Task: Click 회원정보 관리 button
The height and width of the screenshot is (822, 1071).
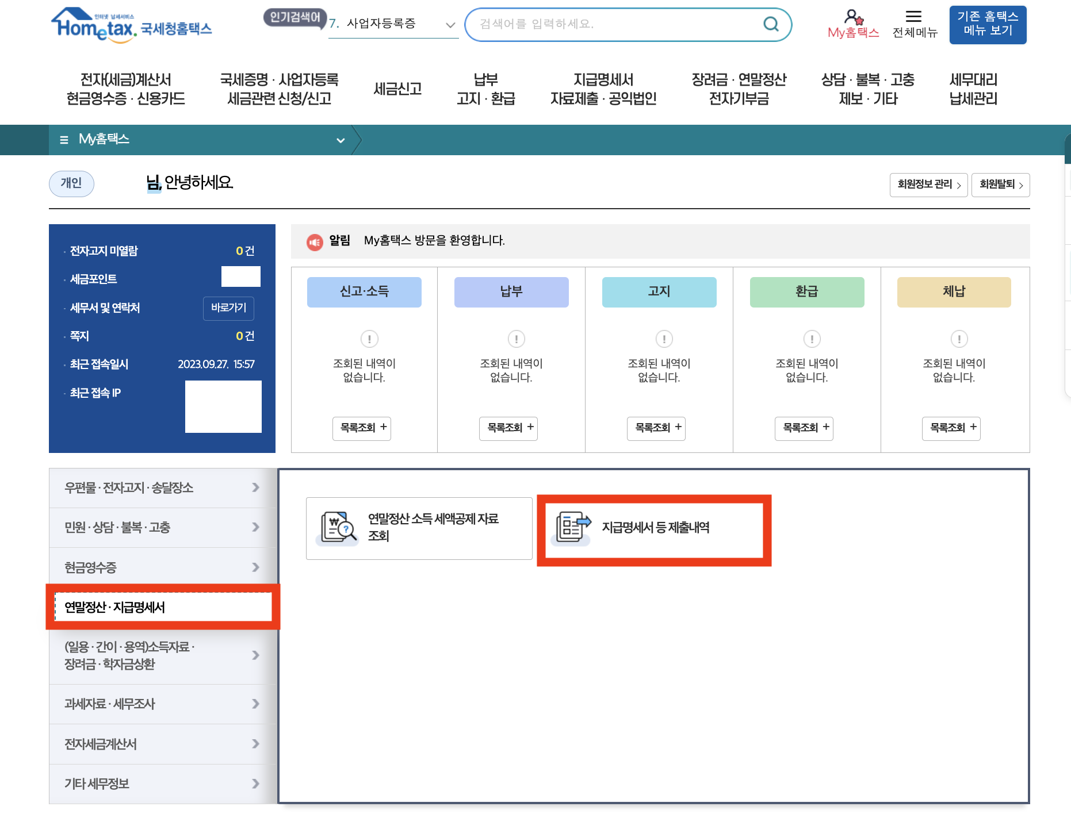Action: point(929,185)
